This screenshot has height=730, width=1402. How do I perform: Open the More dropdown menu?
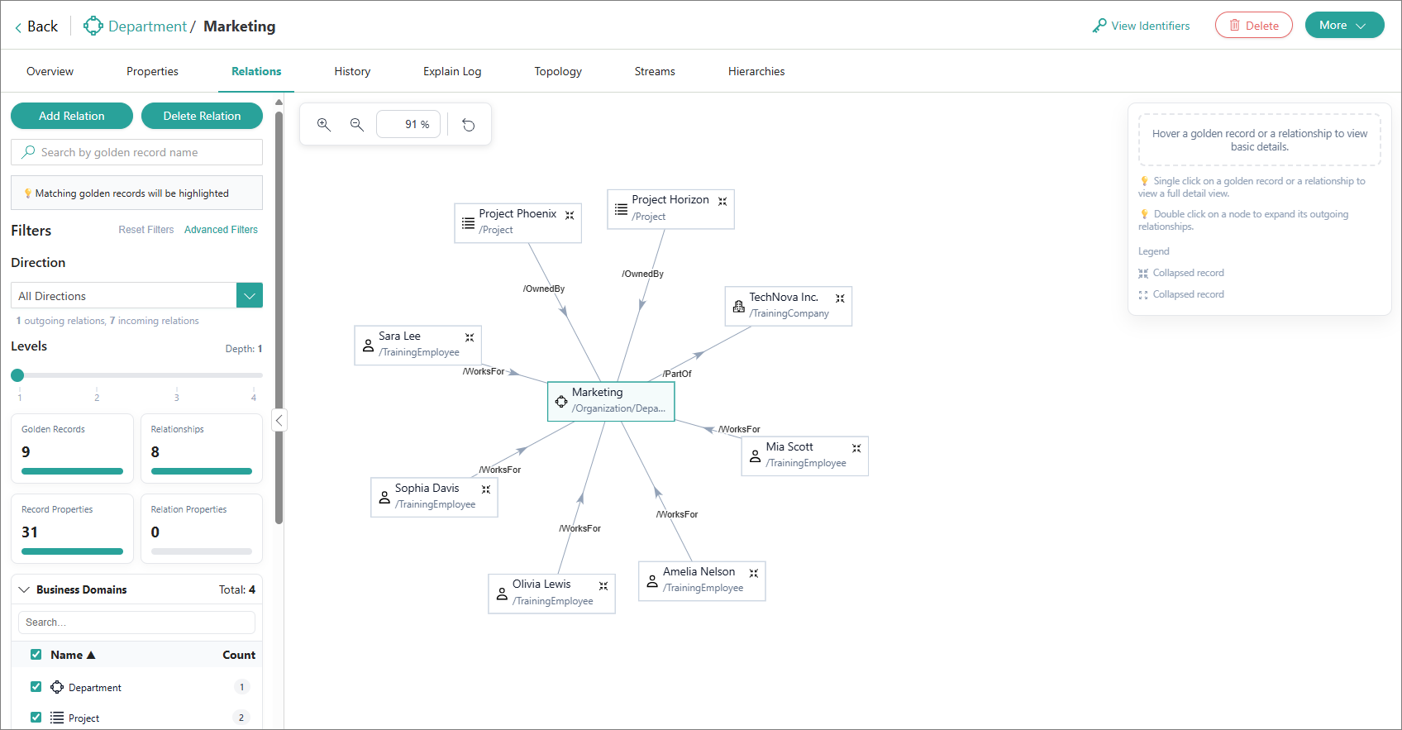coord(1344,26)
